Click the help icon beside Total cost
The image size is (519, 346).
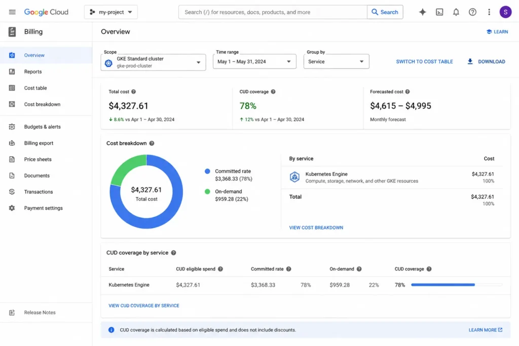(x=133, y=92)
